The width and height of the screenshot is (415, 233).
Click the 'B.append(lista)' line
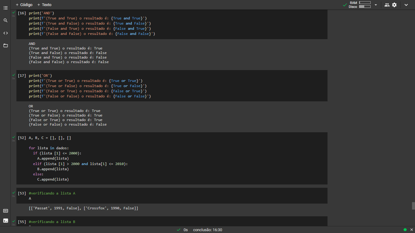[x=53, y=169]
